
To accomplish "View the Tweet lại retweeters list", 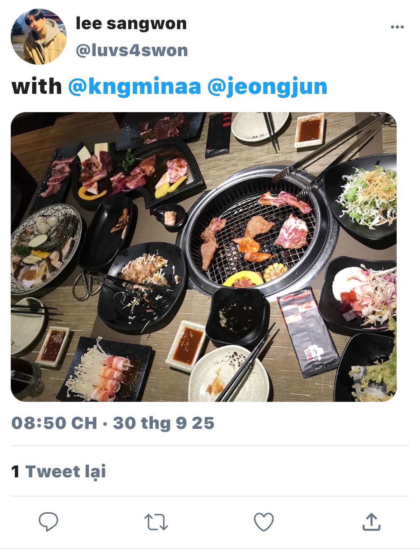I will click(x=66, y=471).
